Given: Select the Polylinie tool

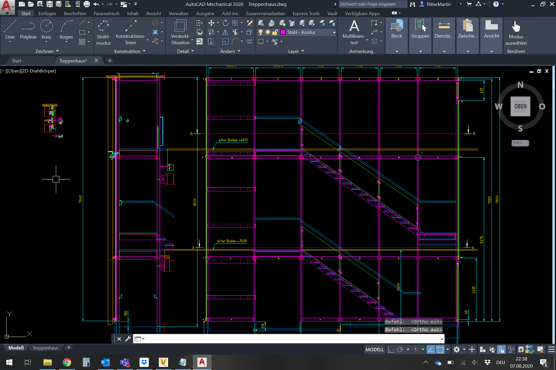Looking at the screenshot, I should [x=28, y=30].
